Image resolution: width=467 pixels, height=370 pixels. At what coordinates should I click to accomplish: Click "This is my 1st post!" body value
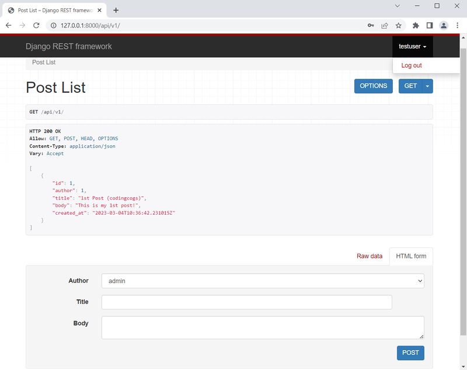(x=107, y=205)
